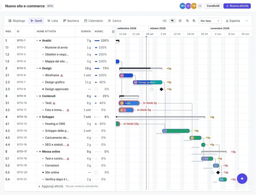The image size is (256, 195).
Task: Click the Analisi 100% progress bar
Action: coord(97,41)
